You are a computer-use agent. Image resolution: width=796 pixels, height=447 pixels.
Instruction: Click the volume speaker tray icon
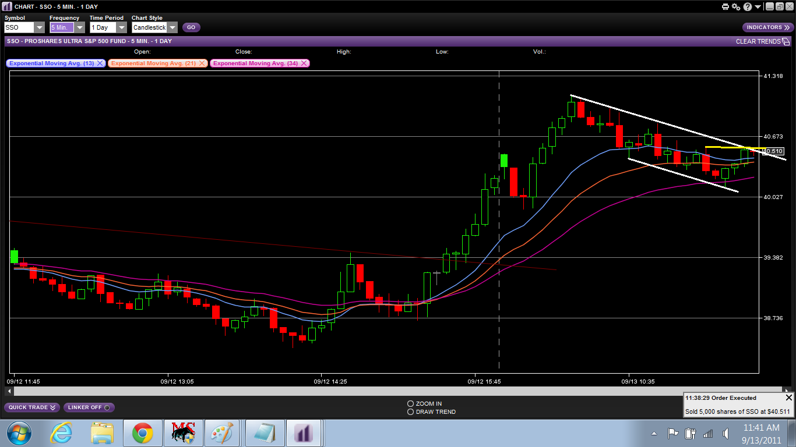pyautogui.click(x=726, y=434)
